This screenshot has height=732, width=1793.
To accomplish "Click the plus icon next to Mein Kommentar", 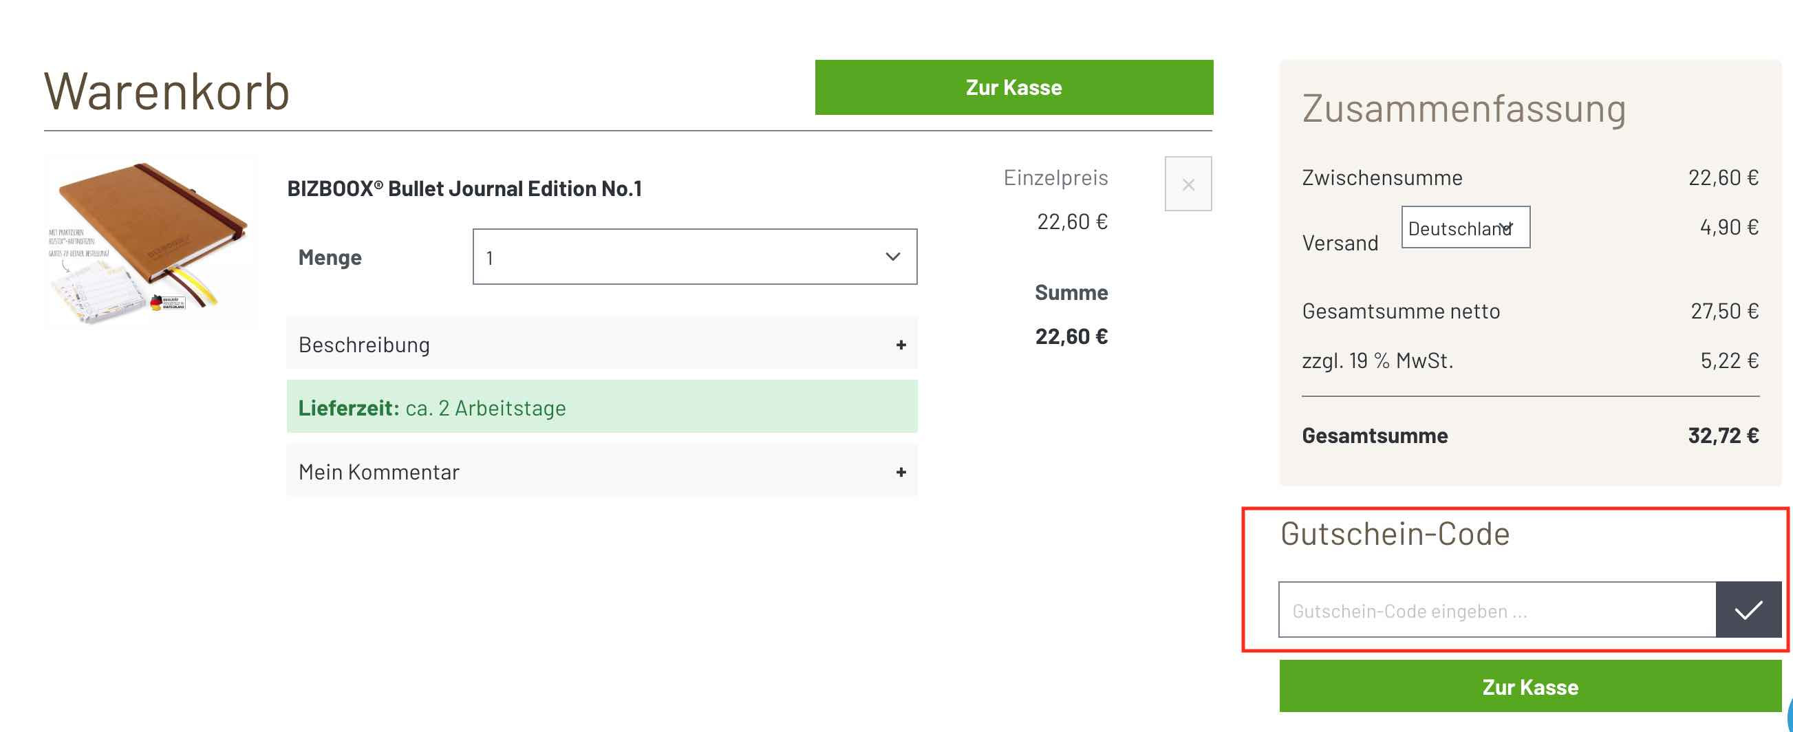I will (901, 471).
